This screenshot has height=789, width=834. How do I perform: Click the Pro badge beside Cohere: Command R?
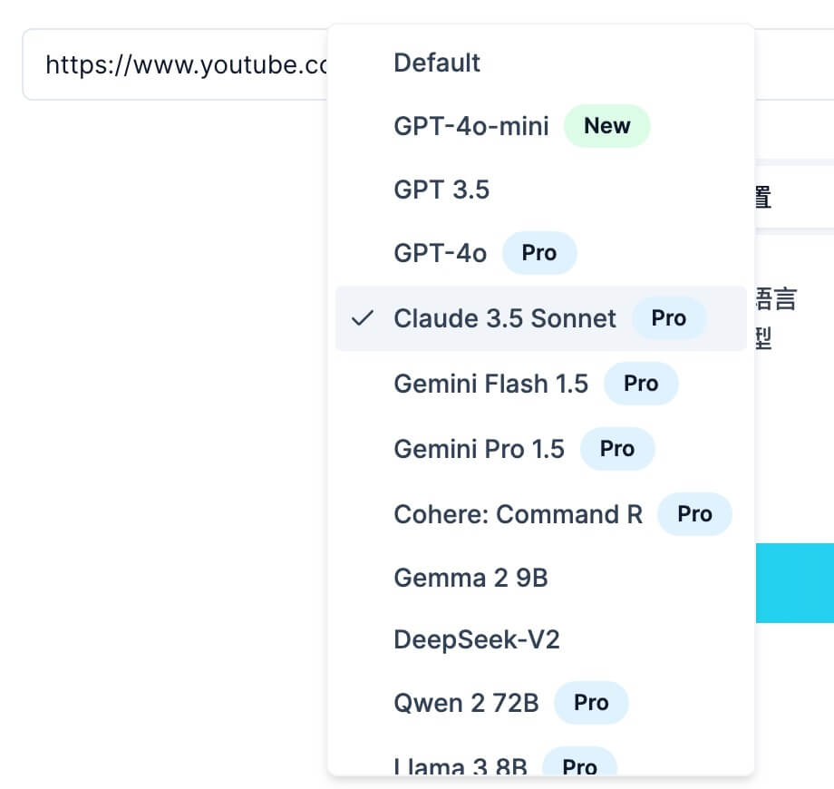point(694,514)
